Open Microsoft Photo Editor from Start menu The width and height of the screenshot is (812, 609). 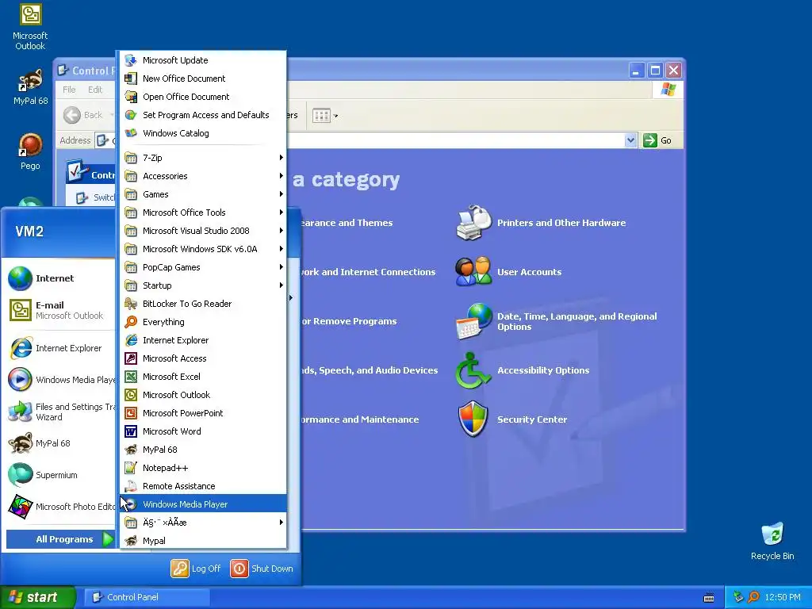(60, 507)
